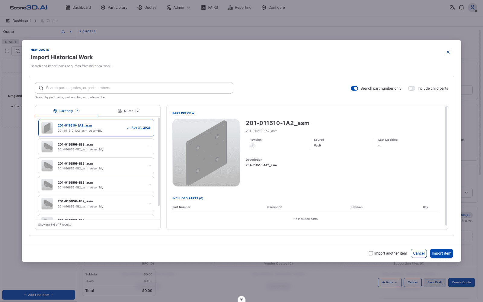Click the Create breadcrumb
Screen dimensions: 483x302
click(x=49, y=21)
